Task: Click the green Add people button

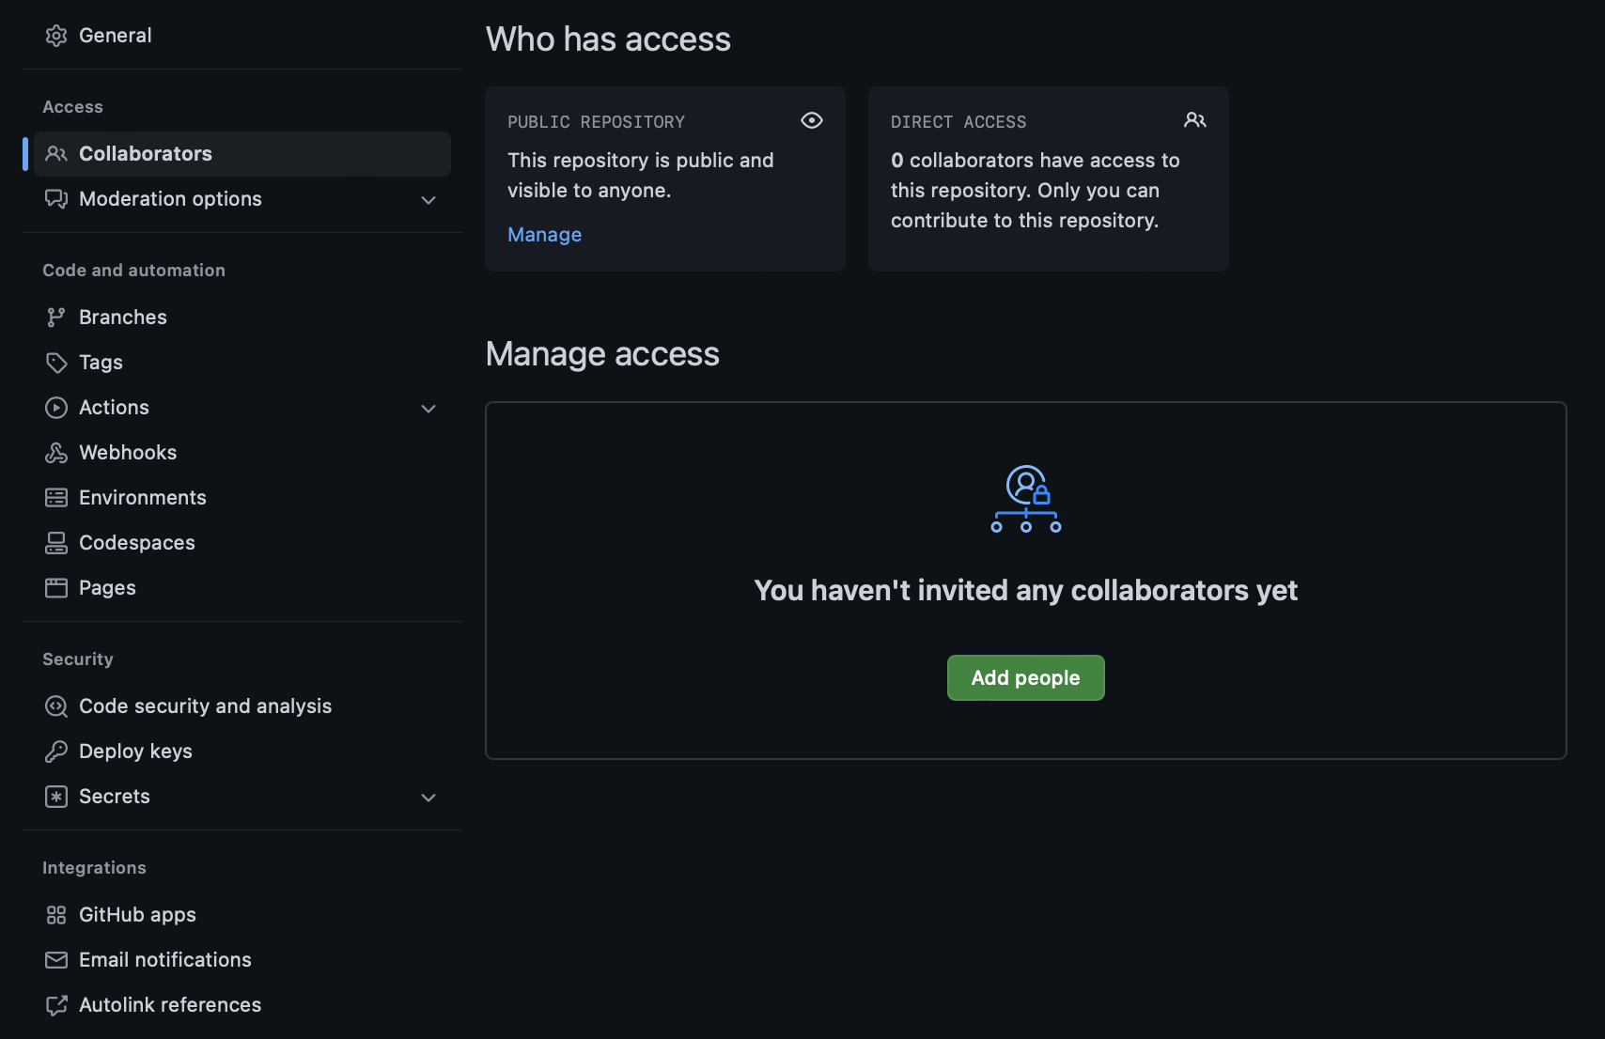Action: [x=1025, y=677]
